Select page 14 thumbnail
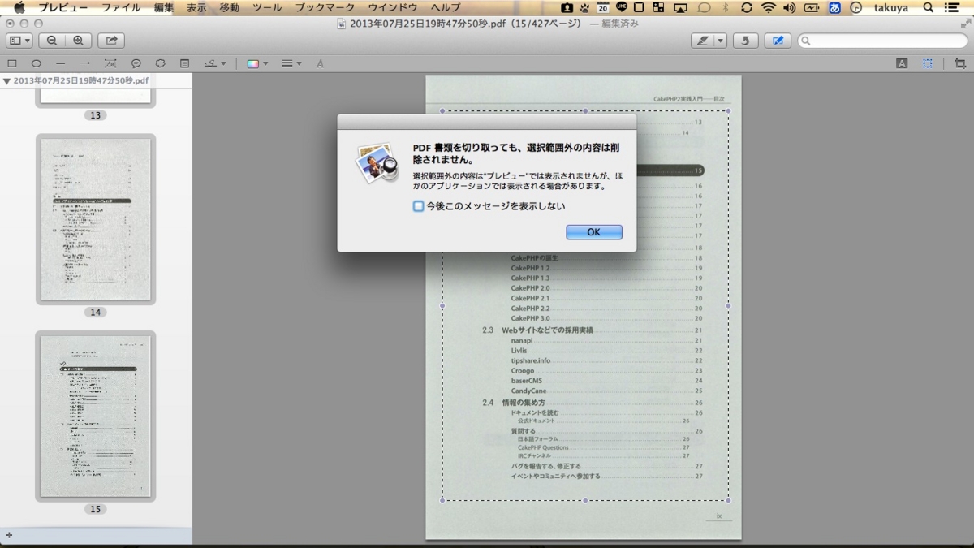 96,219
